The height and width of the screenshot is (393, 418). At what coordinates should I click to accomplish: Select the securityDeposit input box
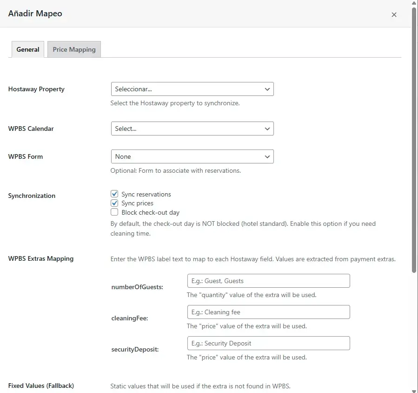pos(268,343)
